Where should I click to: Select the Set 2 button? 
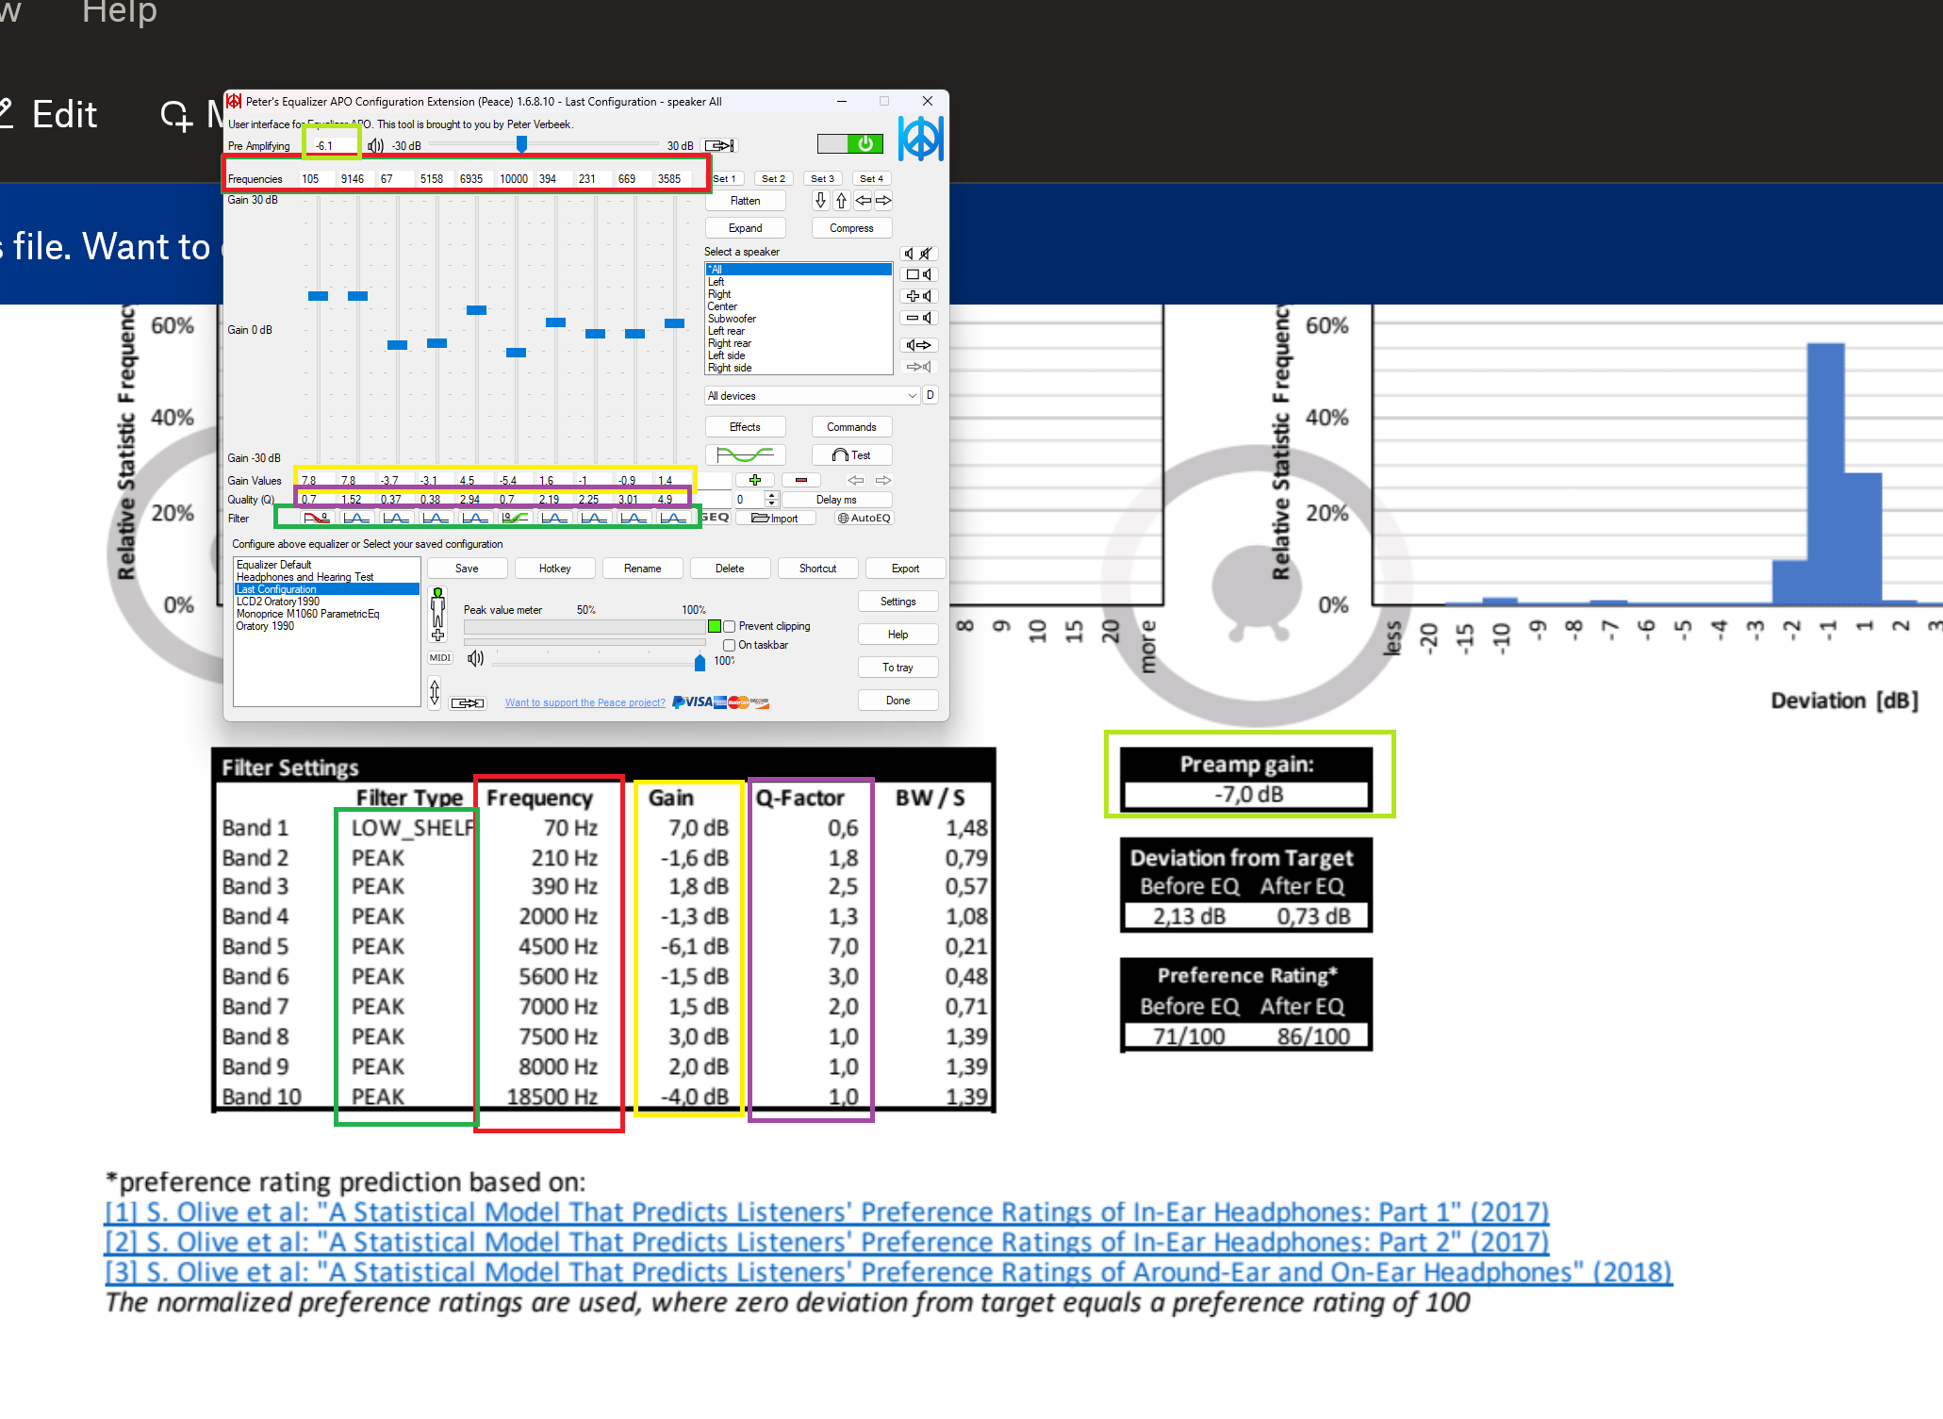pos(773,178)
